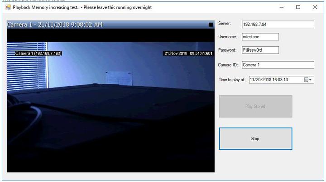Click the black square indicator in camera header
This screenshot has width=326, height=182.
[211, 25]
